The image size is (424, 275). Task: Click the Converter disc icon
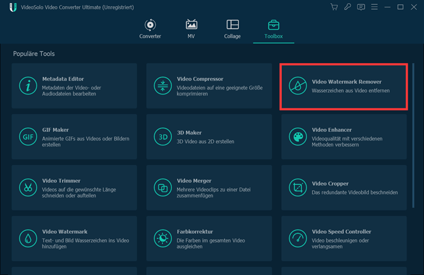pos(150,25)
